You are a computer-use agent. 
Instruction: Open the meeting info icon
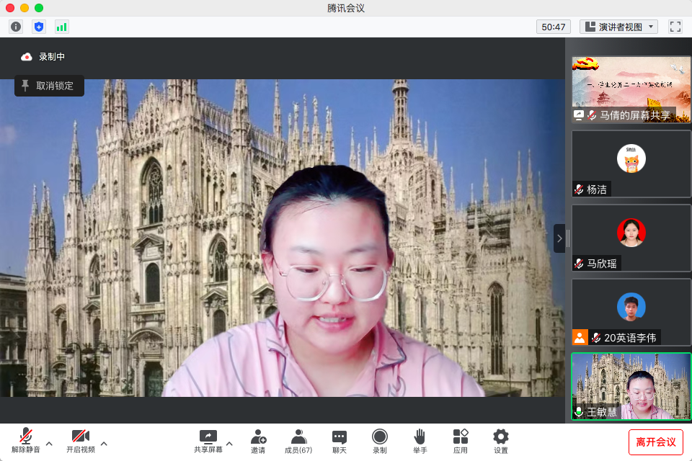pos(16,27)
